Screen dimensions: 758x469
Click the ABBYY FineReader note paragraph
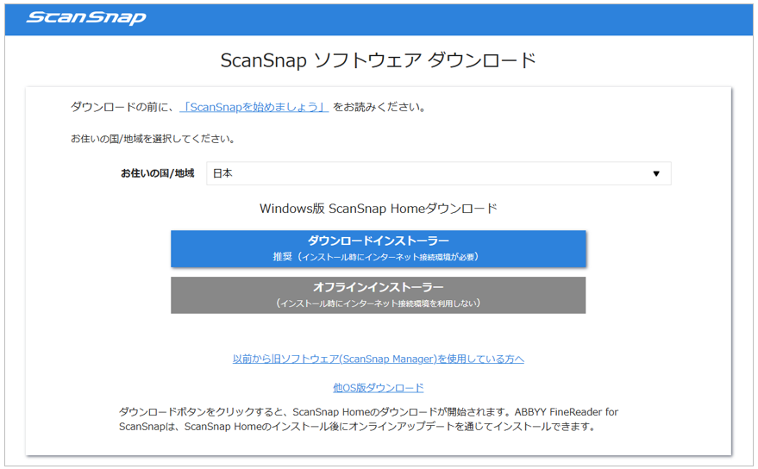tap(369, 419)
